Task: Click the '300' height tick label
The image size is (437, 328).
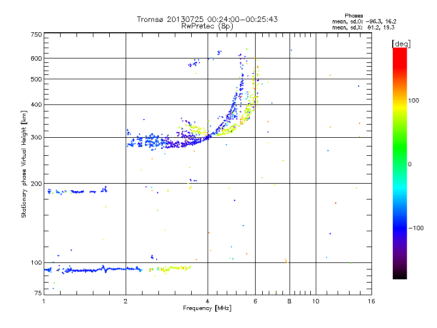Action: 36,138
